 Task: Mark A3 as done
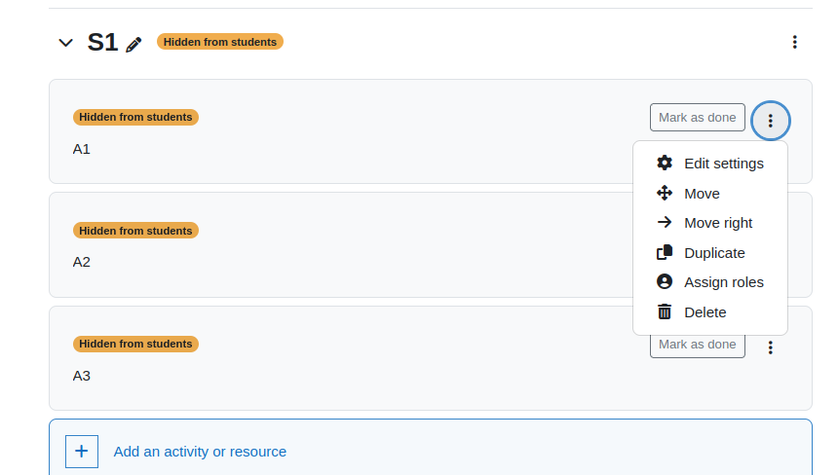coord(697,345)
